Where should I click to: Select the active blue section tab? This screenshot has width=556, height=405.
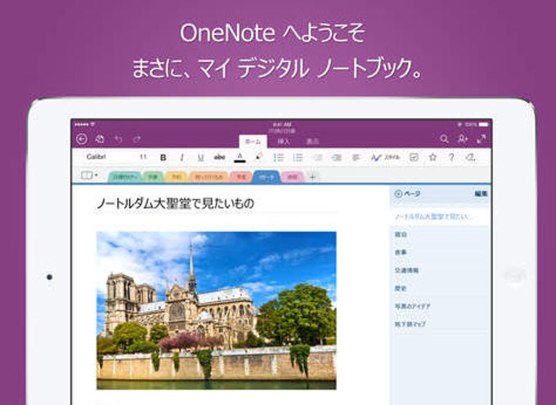(x=267, y=176)
